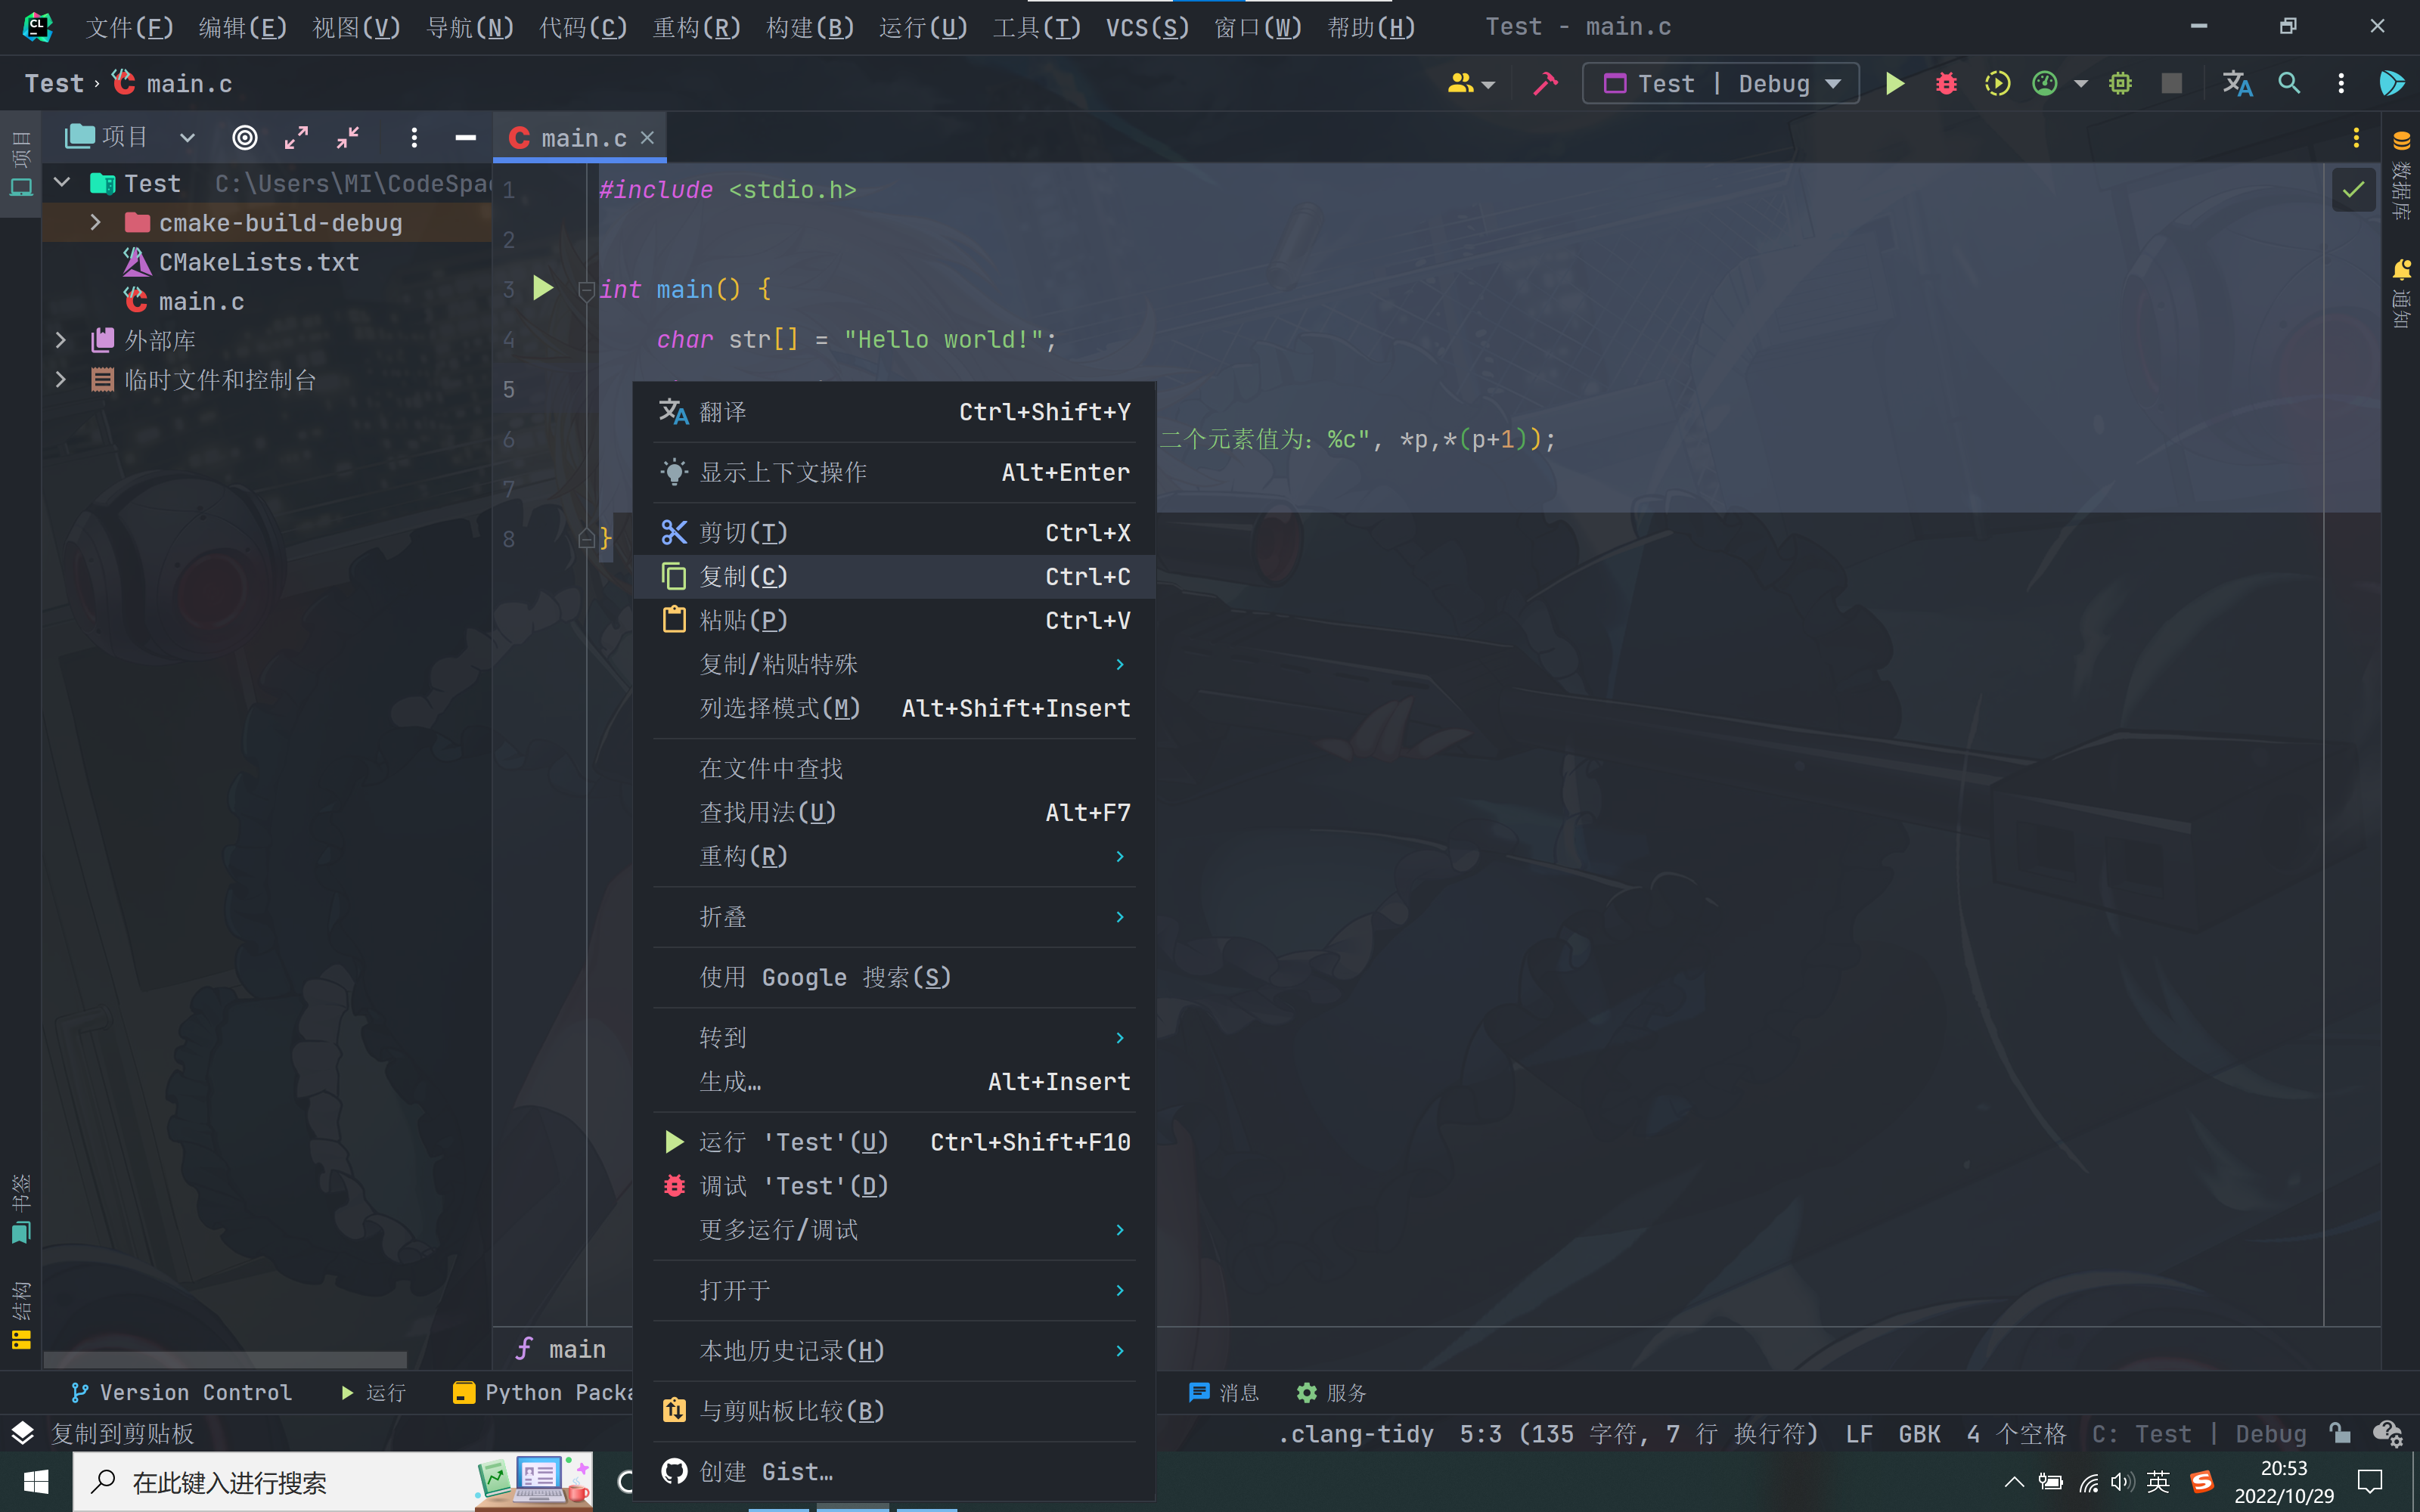This screenshot has width=2420, height=1512.
Task: Click the run gutter arrow beside main()
Action: [x=543, y=289]
